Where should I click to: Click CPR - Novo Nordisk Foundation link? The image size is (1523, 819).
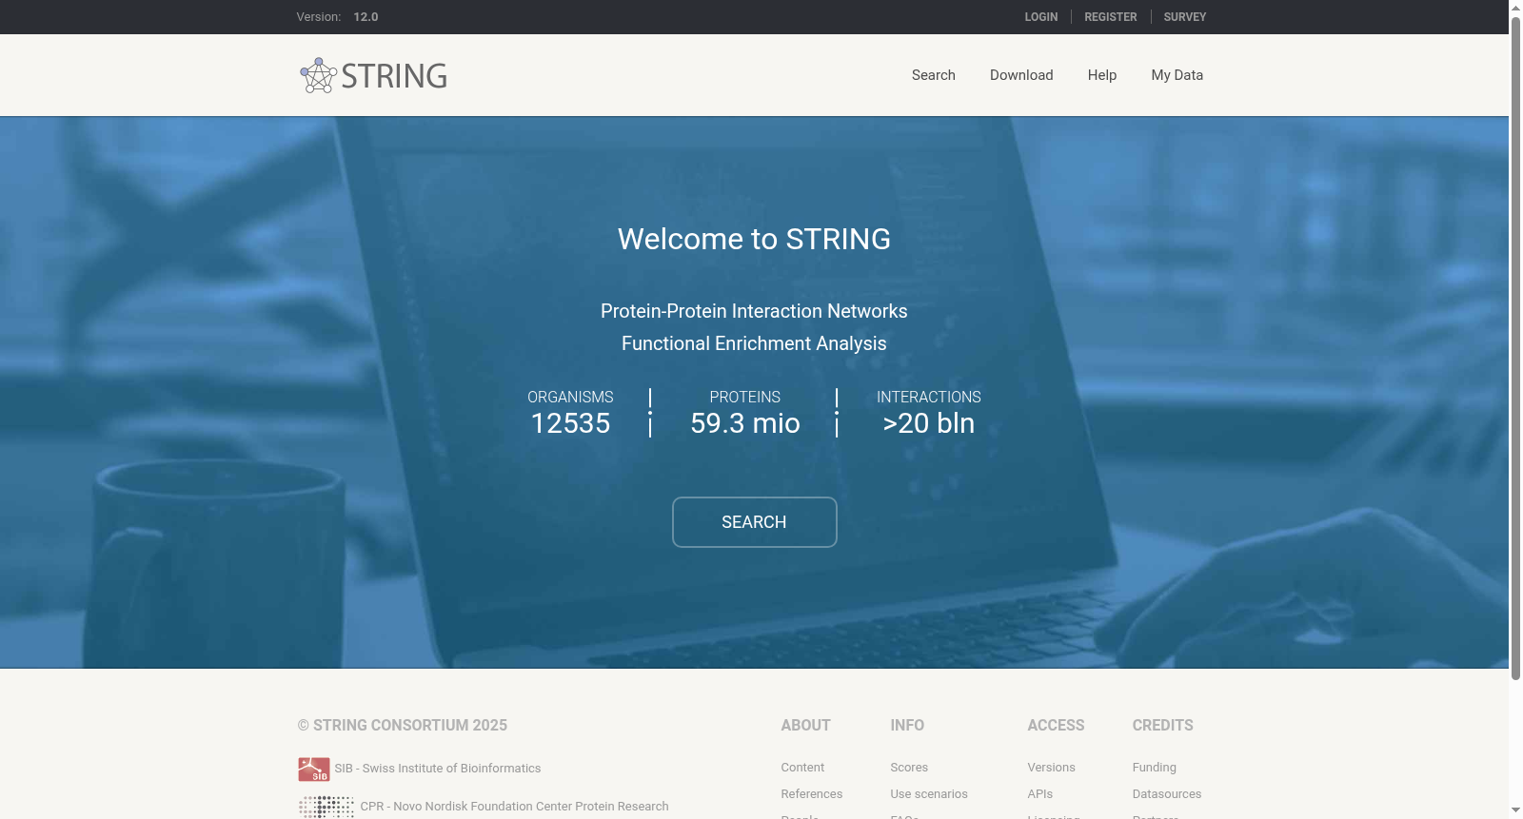[x=514, y=807]
